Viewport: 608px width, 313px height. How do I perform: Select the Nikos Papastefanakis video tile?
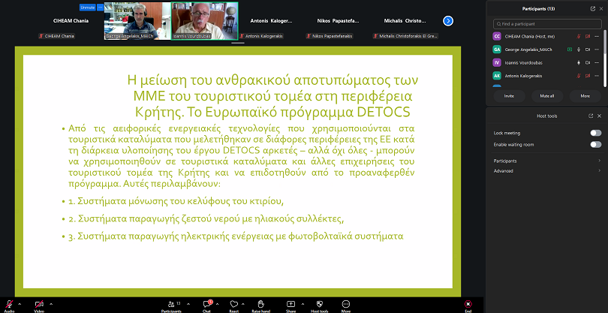pos(338,21)
